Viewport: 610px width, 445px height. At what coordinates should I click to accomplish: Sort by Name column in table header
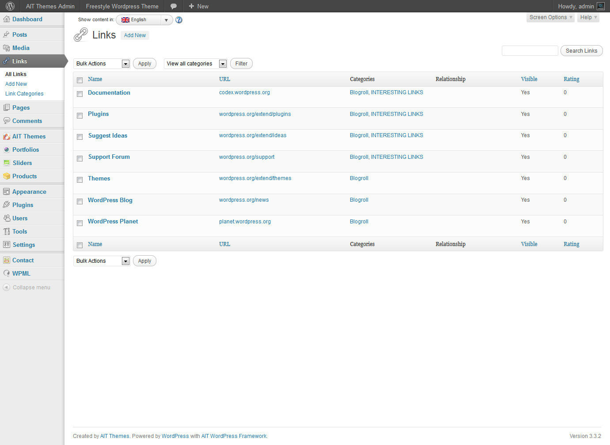pos(95,79)
